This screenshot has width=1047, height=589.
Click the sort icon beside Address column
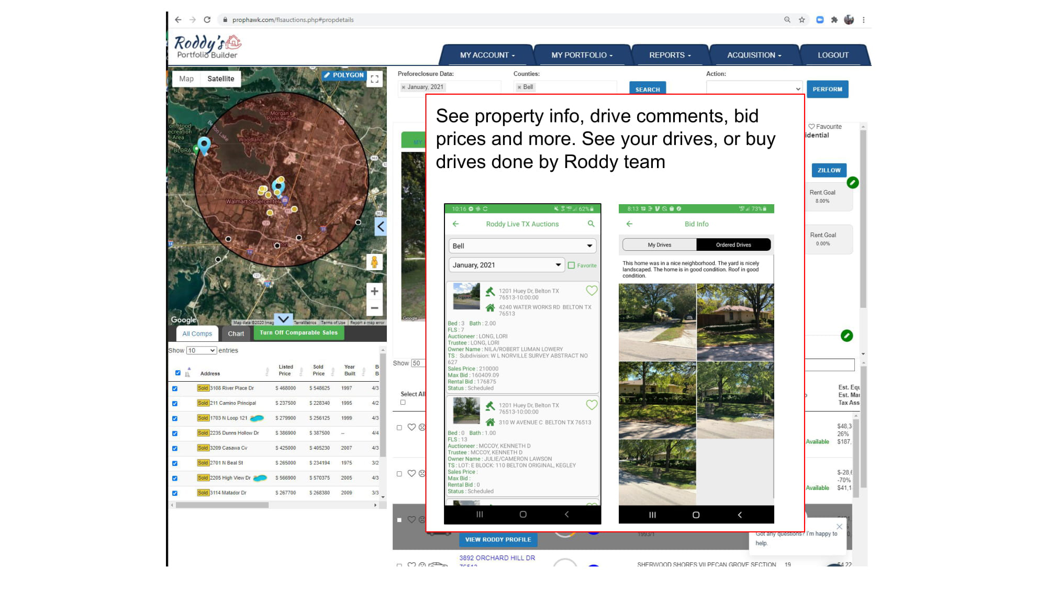coord(187,372)
